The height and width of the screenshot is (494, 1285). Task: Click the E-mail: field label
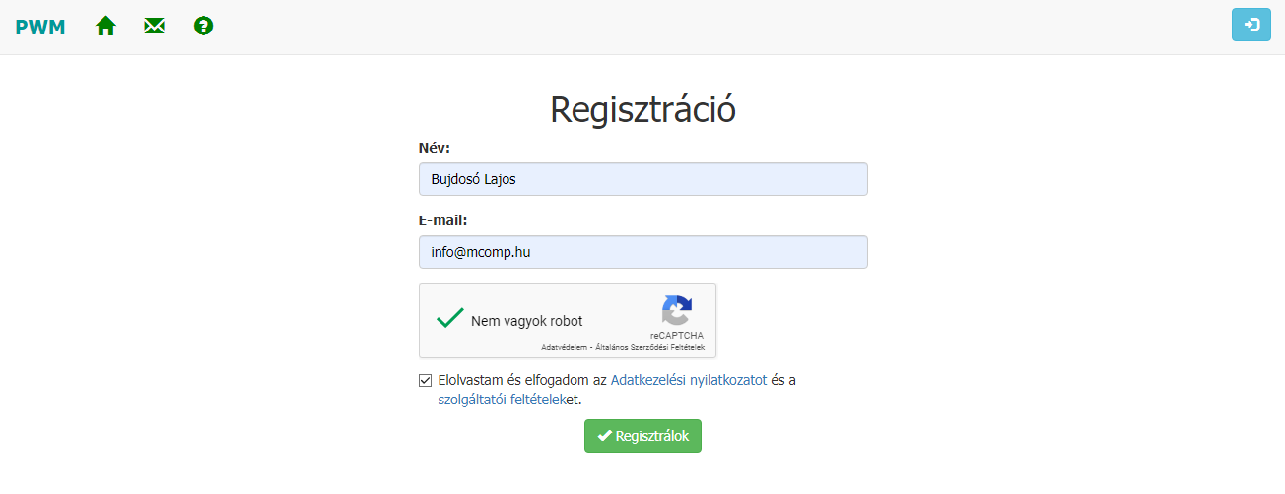coord(442,220)
